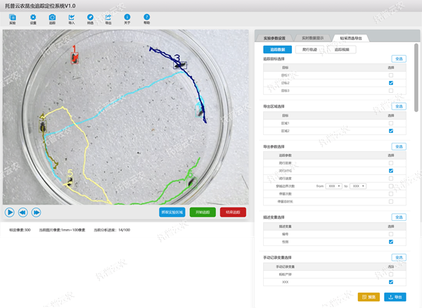This screenshot has width=422, height=308.
Task: Uncheck the 区域2 checkbox
Action: coord(390,131)
